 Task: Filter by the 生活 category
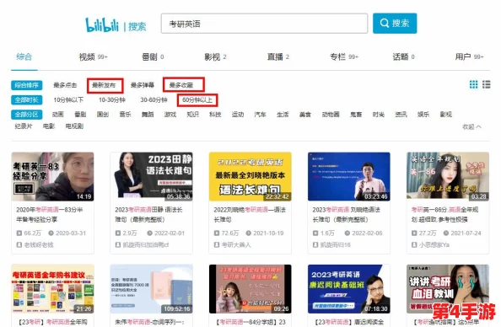(x=283, y=115)
